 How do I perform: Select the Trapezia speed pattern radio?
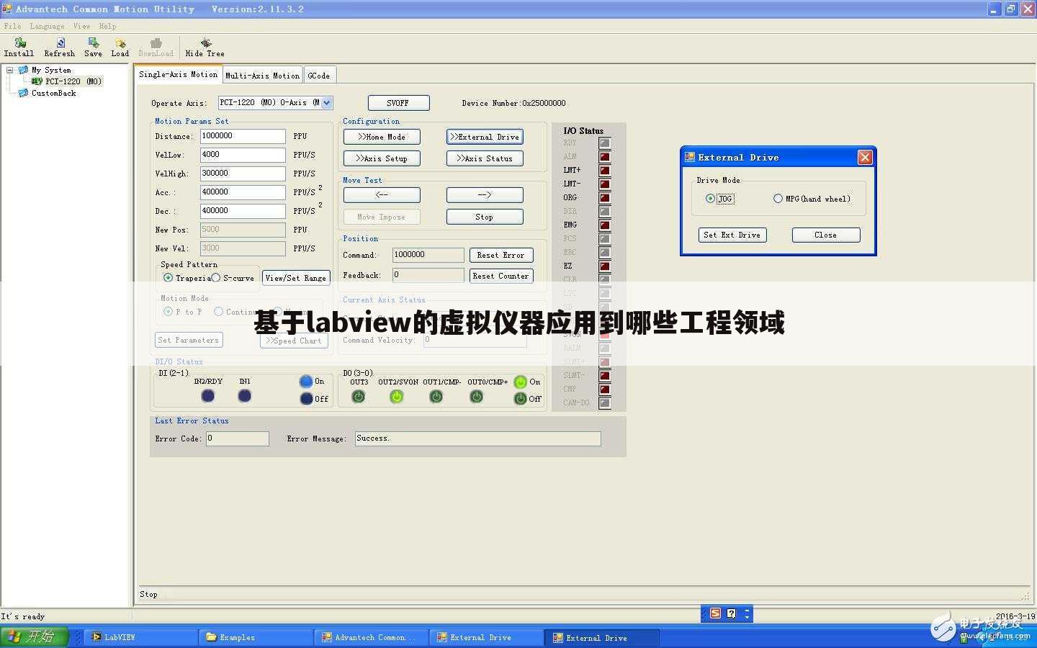click(x=168, y=278)
